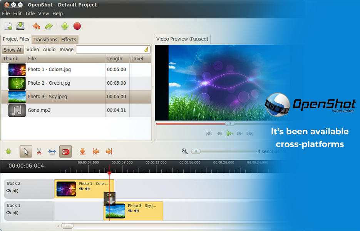Redo action with green arrow icon
This screenshot has height=231, width=360.
coord(49,26)
